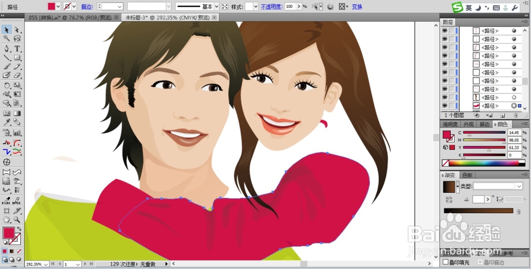
Task: Open opacity value flyout arrow
Action: point(298,6)
